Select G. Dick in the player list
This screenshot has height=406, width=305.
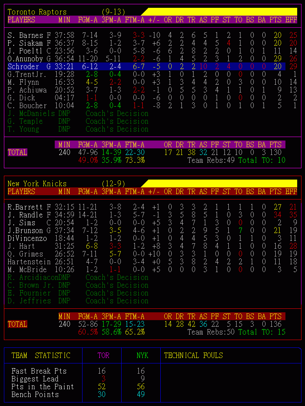click(21, 98)
